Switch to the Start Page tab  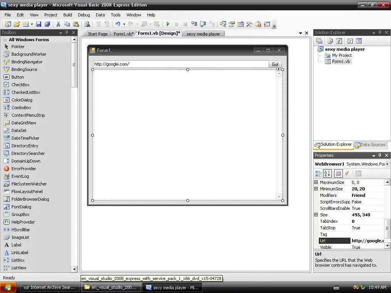[x=97, y=34]
